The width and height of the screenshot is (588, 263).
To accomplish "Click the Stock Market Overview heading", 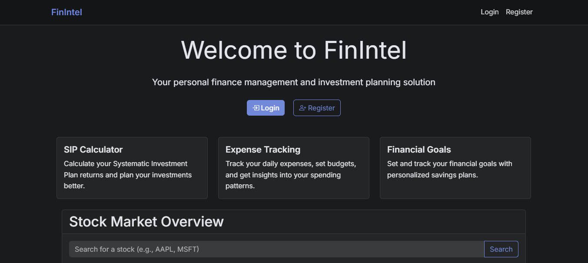I will tap(146, 222).
